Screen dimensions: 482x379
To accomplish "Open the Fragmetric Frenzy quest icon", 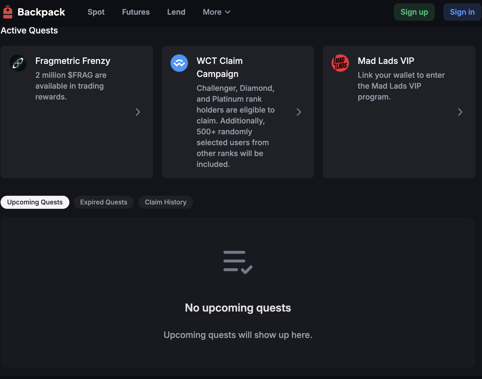I will tap(18, 63).
